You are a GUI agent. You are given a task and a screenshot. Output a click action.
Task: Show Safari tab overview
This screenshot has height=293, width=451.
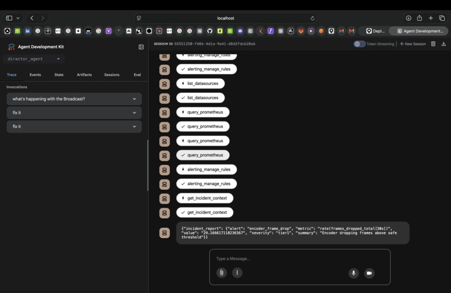[442, 18]
